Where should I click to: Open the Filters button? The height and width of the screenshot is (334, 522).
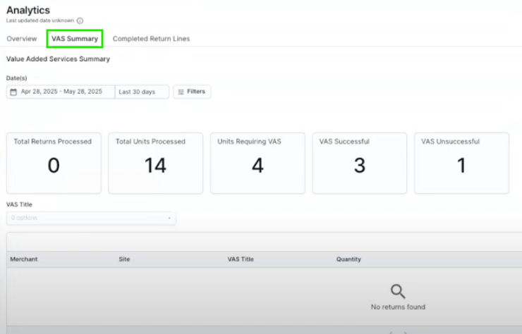[191, 92]
